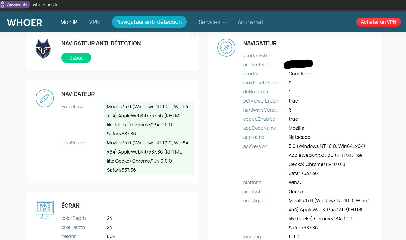Click the green début button

[76, 58]
